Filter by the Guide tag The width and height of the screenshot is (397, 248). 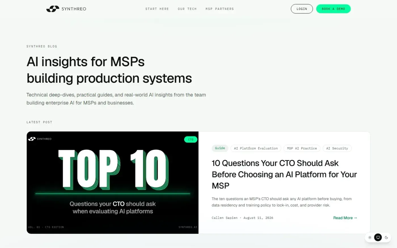pyautogui.click(x=220, y=148)
